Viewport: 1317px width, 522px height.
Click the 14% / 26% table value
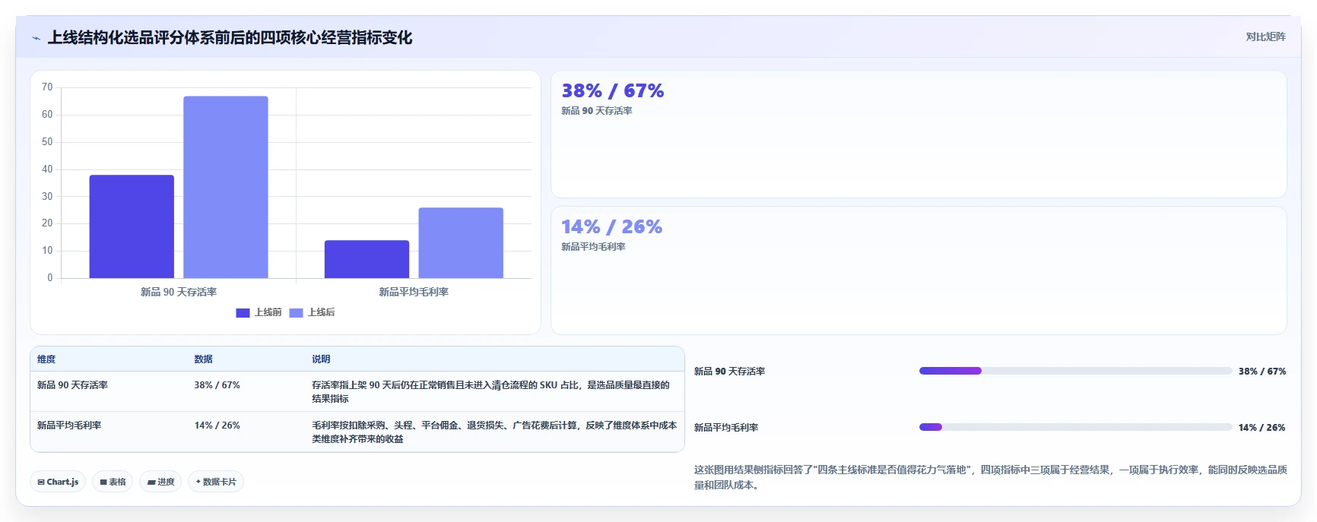[x=217, y=426]
